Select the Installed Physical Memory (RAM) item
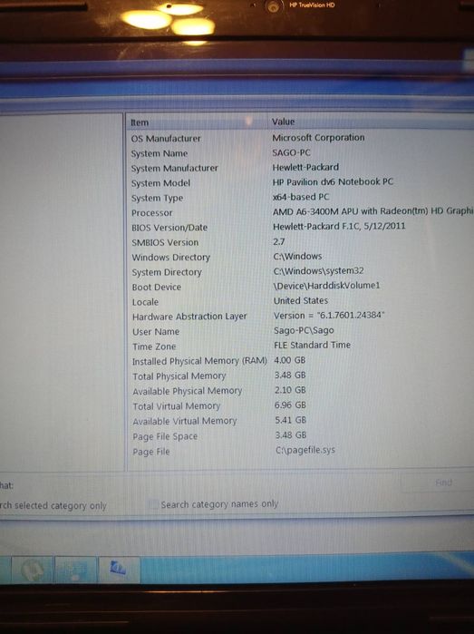 click(x=199, y=361)
